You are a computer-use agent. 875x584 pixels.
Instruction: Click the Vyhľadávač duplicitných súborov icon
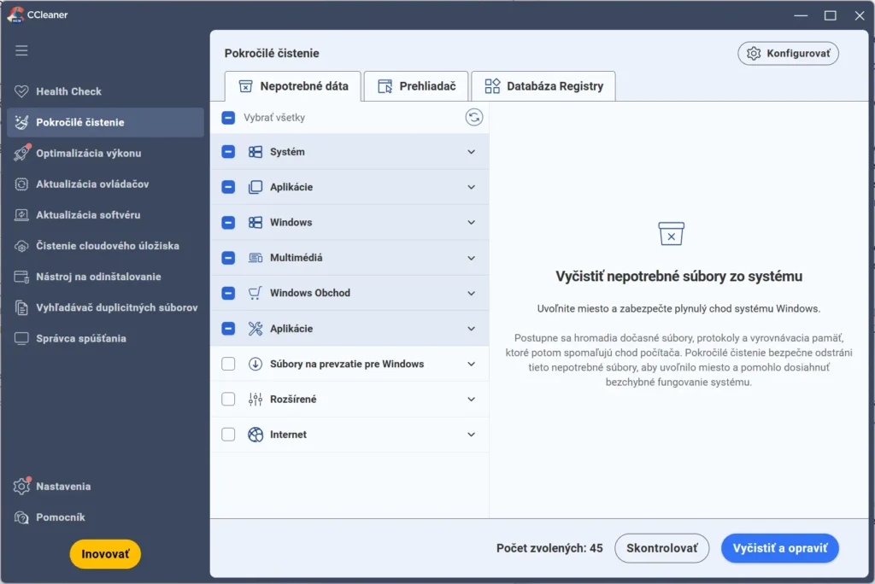click(21, 307)
